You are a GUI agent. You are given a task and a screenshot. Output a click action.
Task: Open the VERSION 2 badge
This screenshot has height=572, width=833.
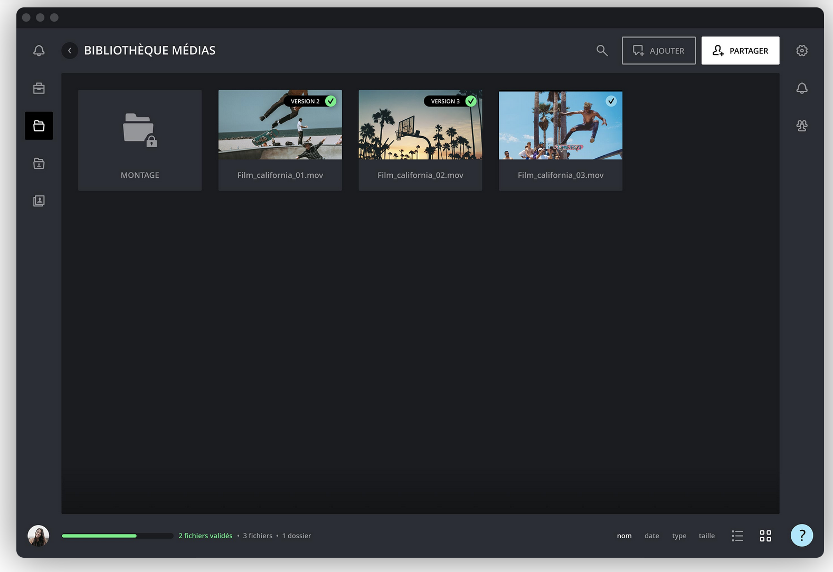305,101
